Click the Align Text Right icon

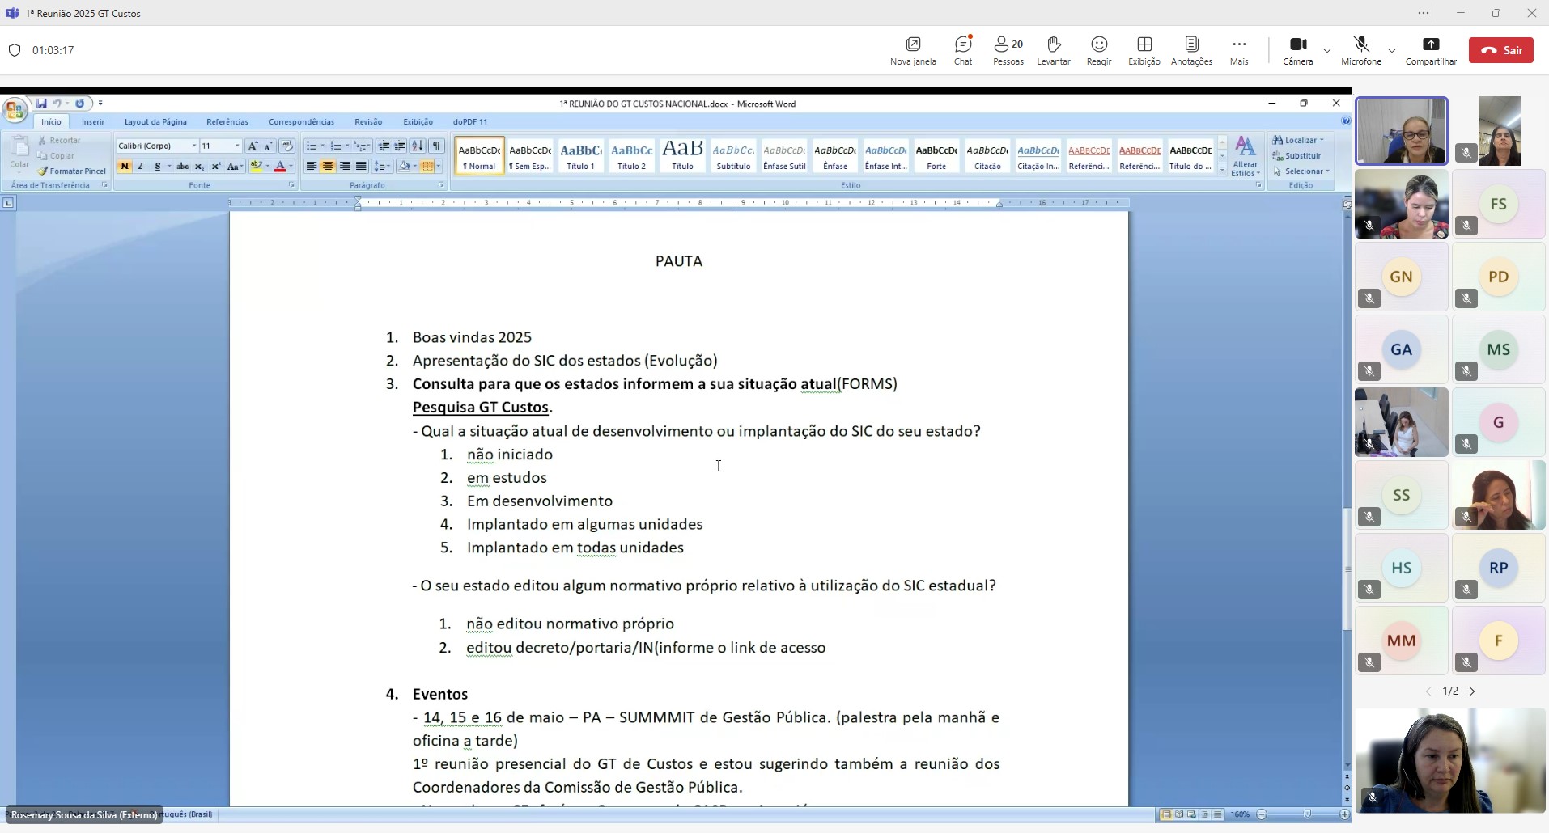pyautogui.click(x=345, y=167)
